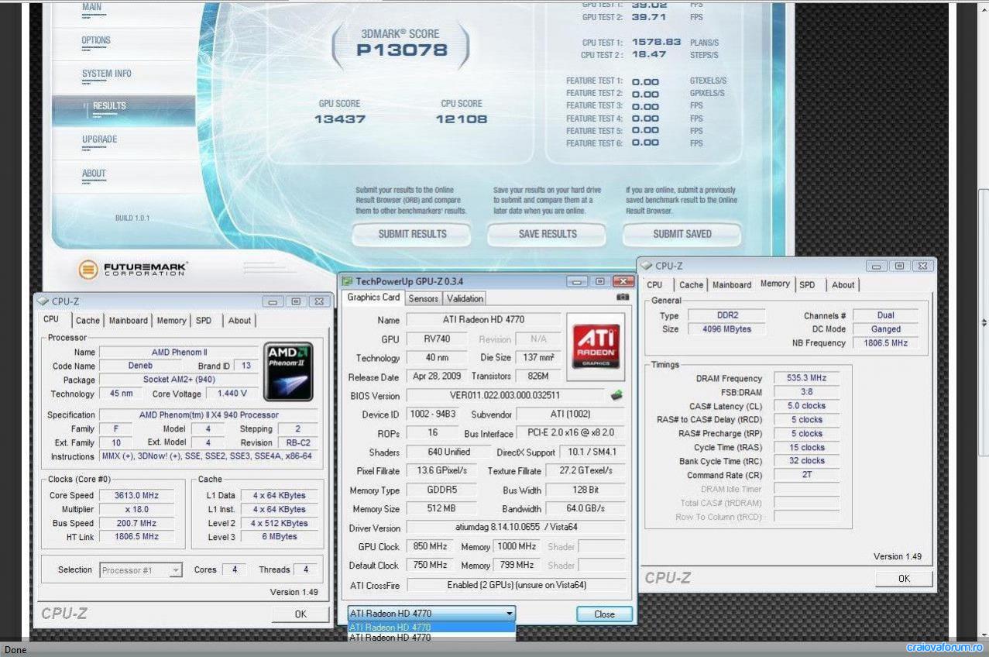Select the Graphics Card tab in GPU-Z

(x=373, y=298)
